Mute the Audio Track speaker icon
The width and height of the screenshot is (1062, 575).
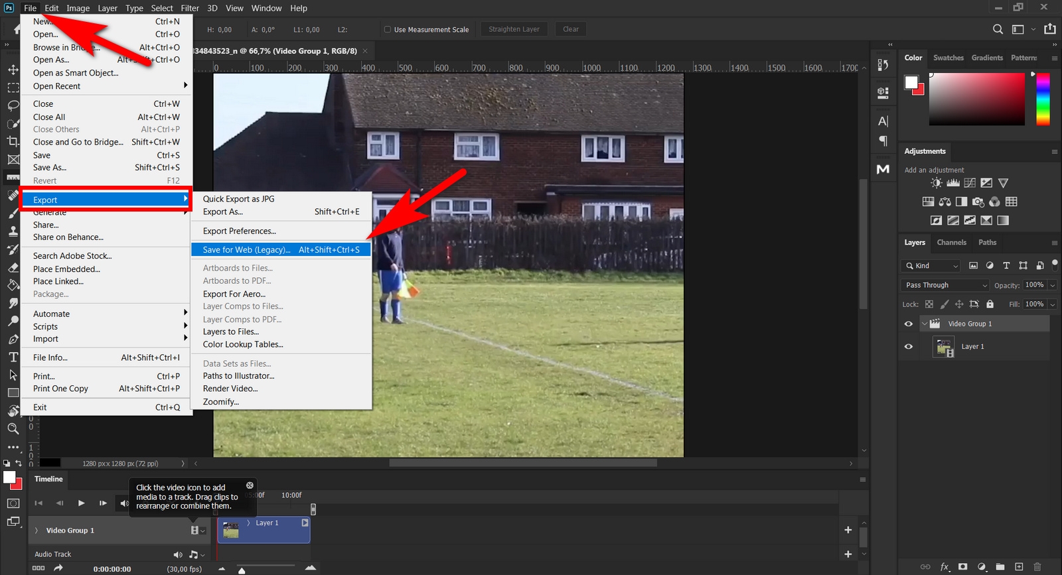[178, 554]
